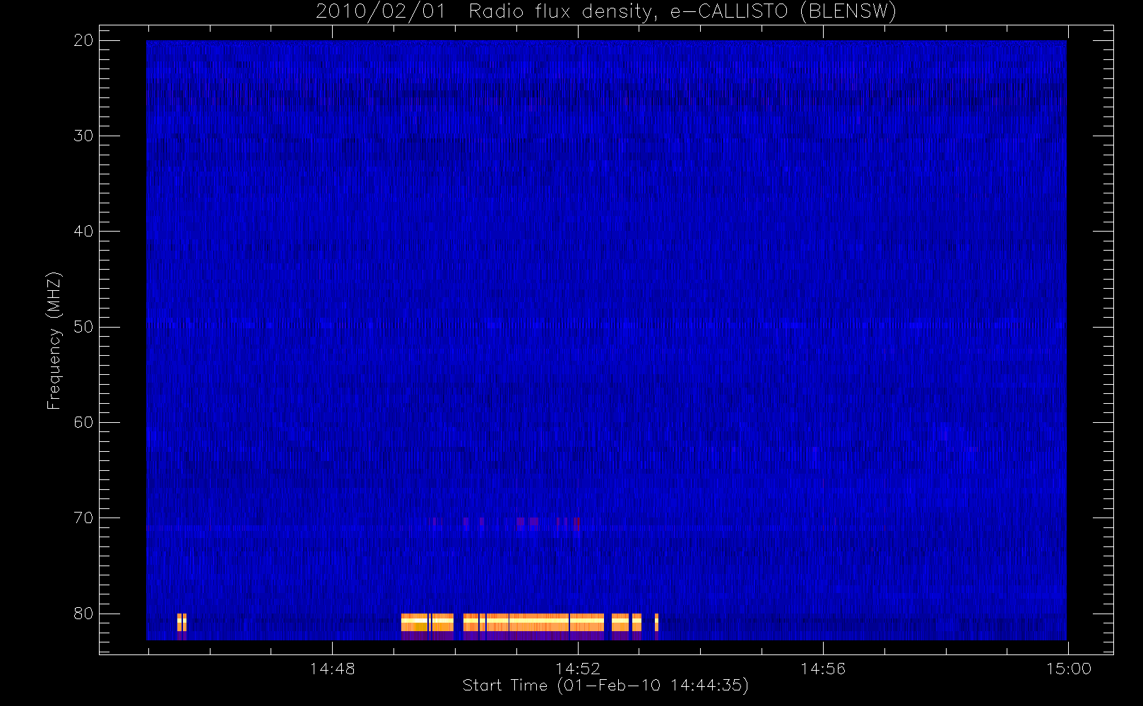Click the 'Start Time (01-Feb-10 14:44:35)' axis label
Screen dimensions: 1143x706
605,686
